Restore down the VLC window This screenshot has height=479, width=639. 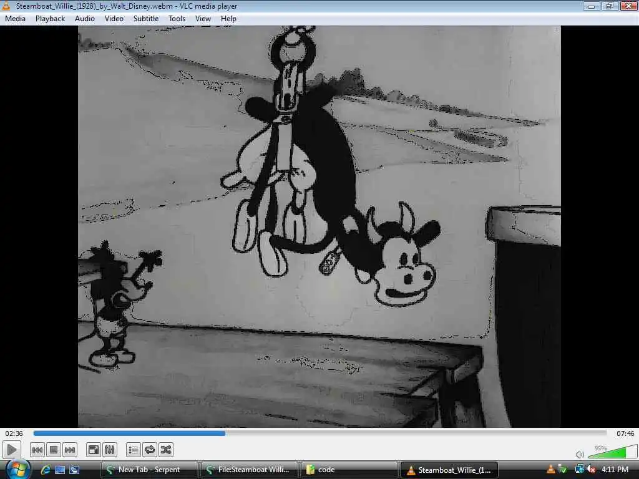[x=610, y=6]
